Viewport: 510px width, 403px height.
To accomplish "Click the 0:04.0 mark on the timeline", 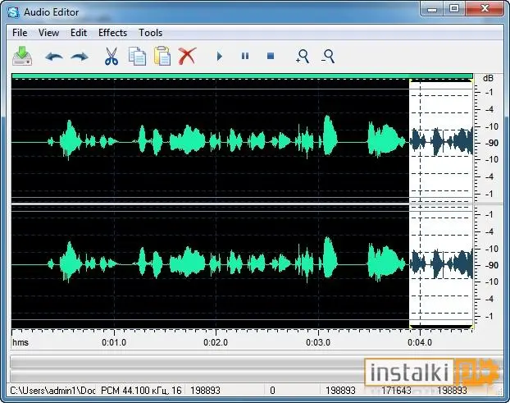I will [420, 342].
